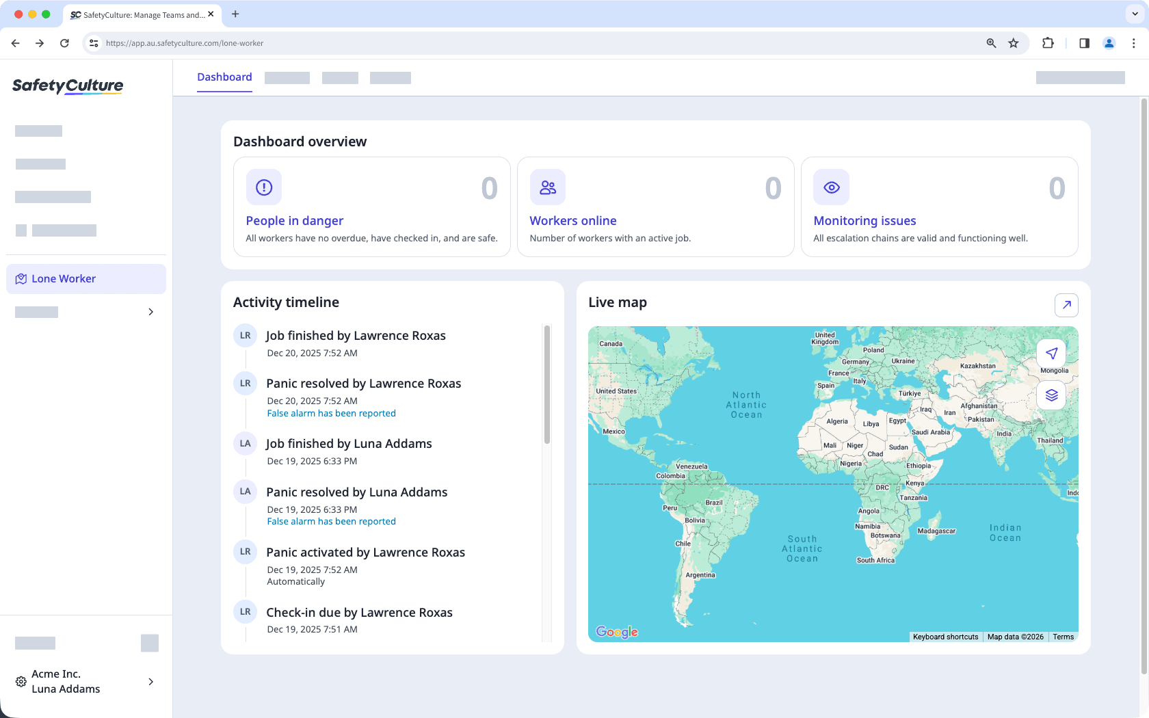
Task: Click the Workers online people icon
Action: pyautogui.click(x=547, y=187)
